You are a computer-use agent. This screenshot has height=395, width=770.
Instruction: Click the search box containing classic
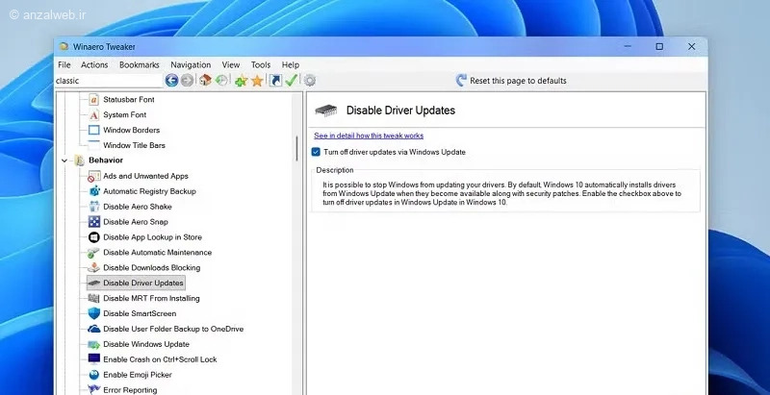pos(109,81)
